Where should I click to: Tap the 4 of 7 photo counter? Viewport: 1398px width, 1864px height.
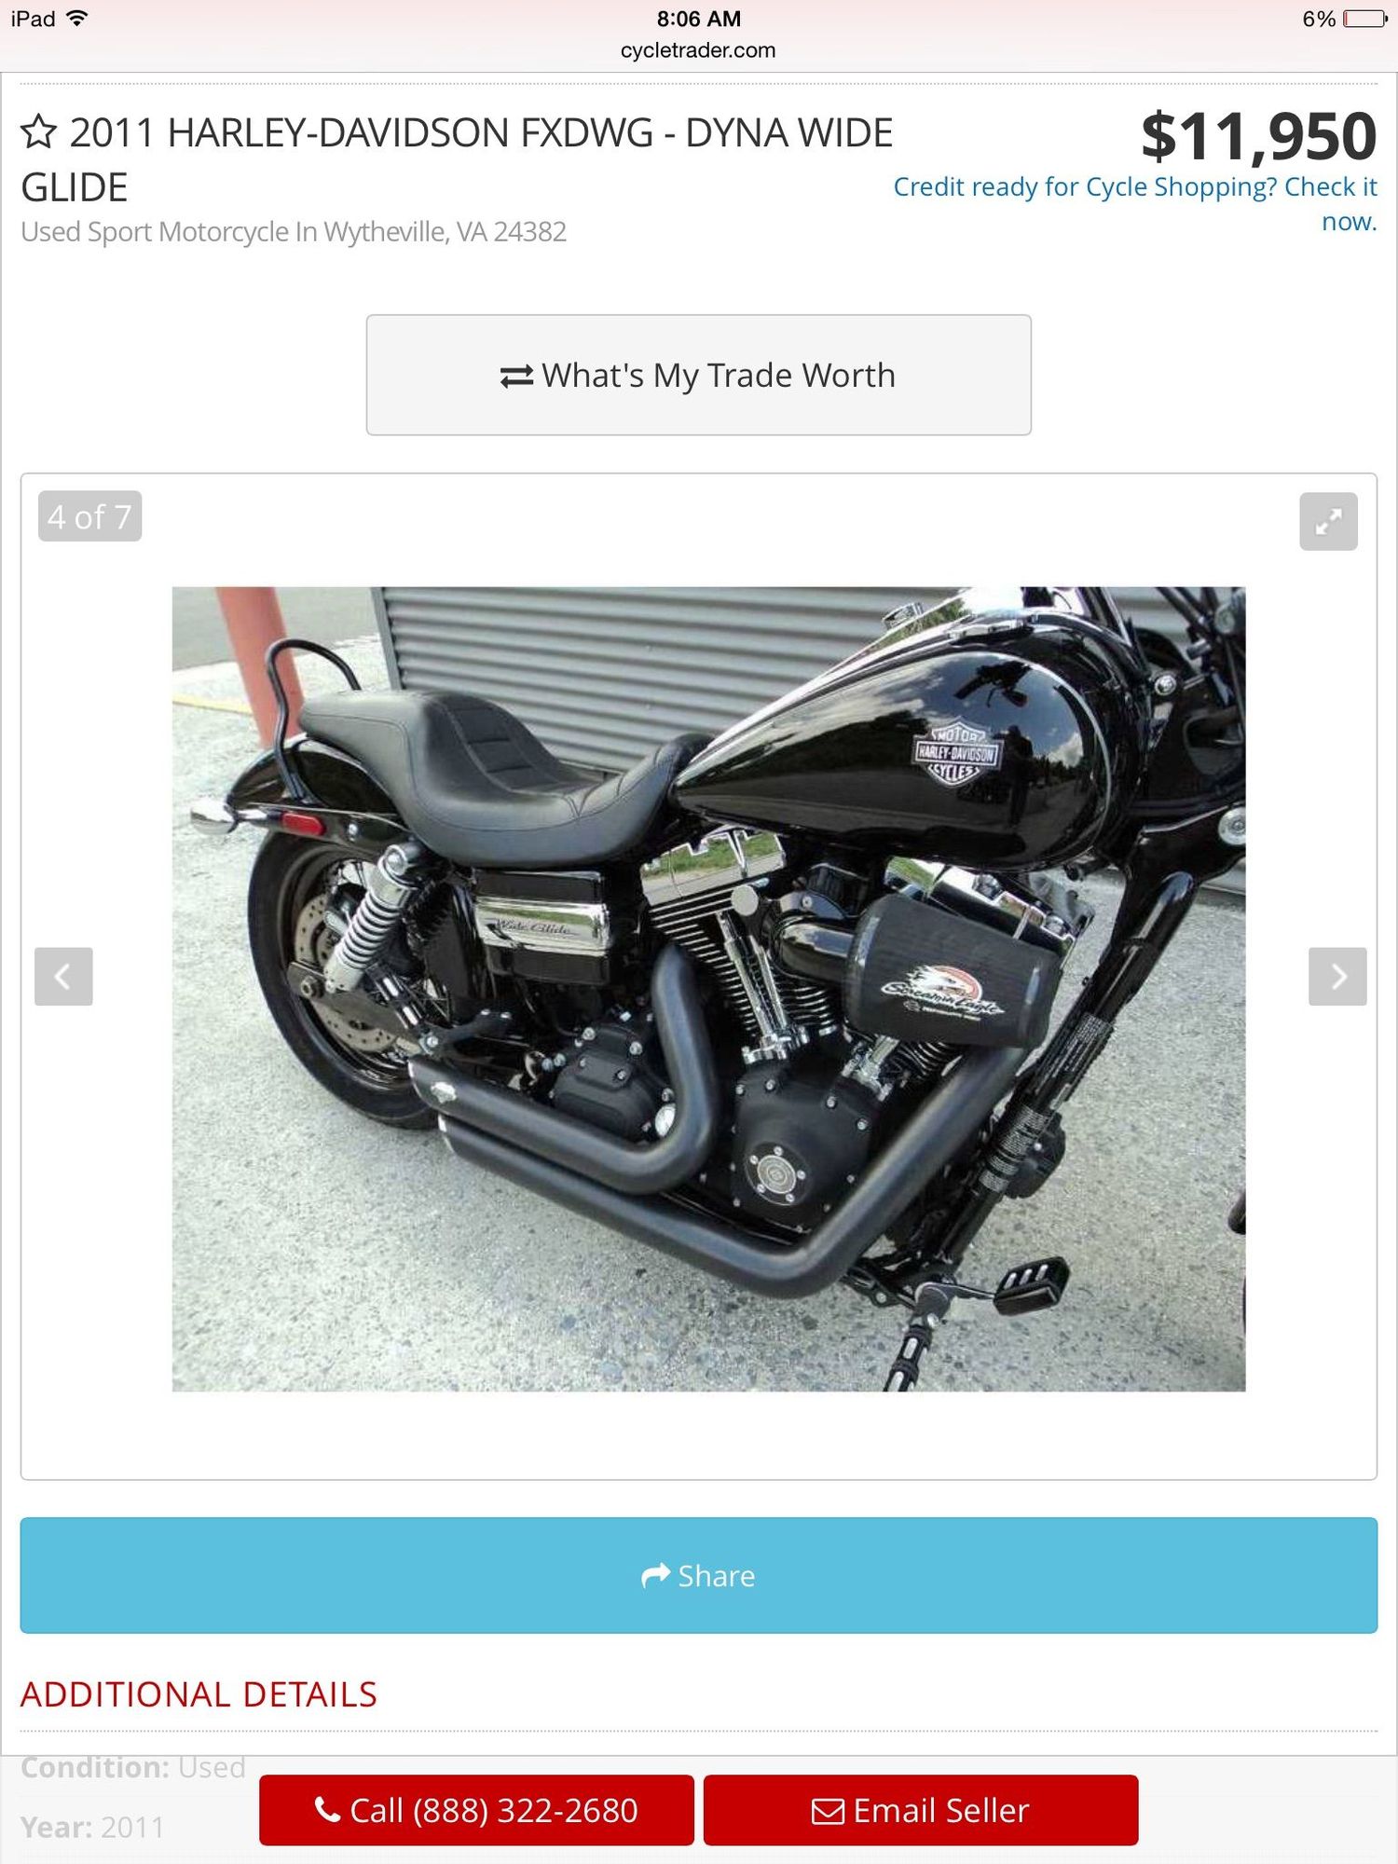(x=89, y=516)
